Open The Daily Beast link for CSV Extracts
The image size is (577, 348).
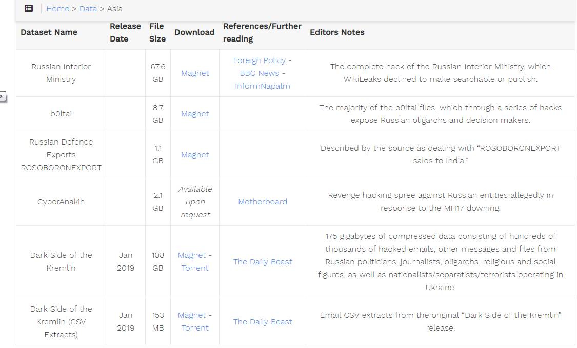[x=263, y=322]
